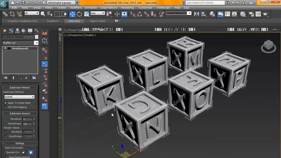
Task: Open the Modifier List dropdown
Action: (36, 43)
